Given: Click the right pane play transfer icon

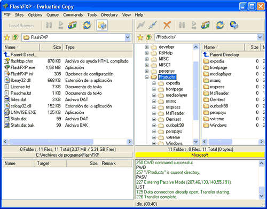Looking at the screenshot, I should pos(194,25).
